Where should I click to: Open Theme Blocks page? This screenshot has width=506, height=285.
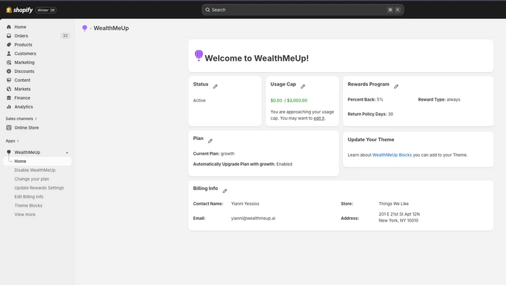28,205
